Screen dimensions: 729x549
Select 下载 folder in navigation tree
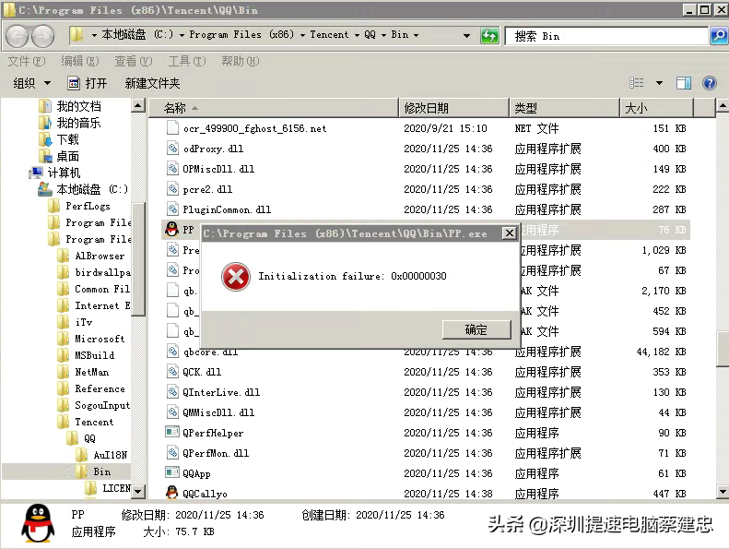pos(67,139)
